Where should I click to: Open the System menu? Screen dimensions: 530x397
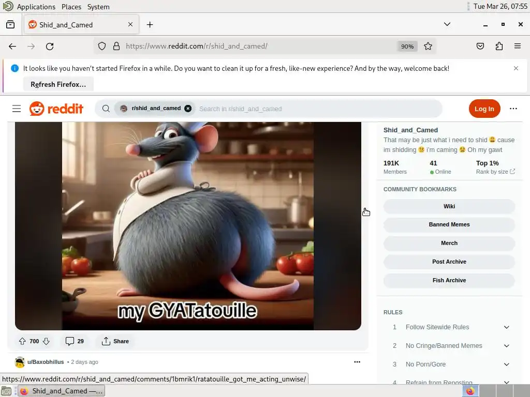click(x=98, y=7)
